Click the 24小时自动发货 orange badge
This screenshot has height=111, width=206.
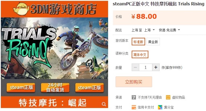point(55,88)
